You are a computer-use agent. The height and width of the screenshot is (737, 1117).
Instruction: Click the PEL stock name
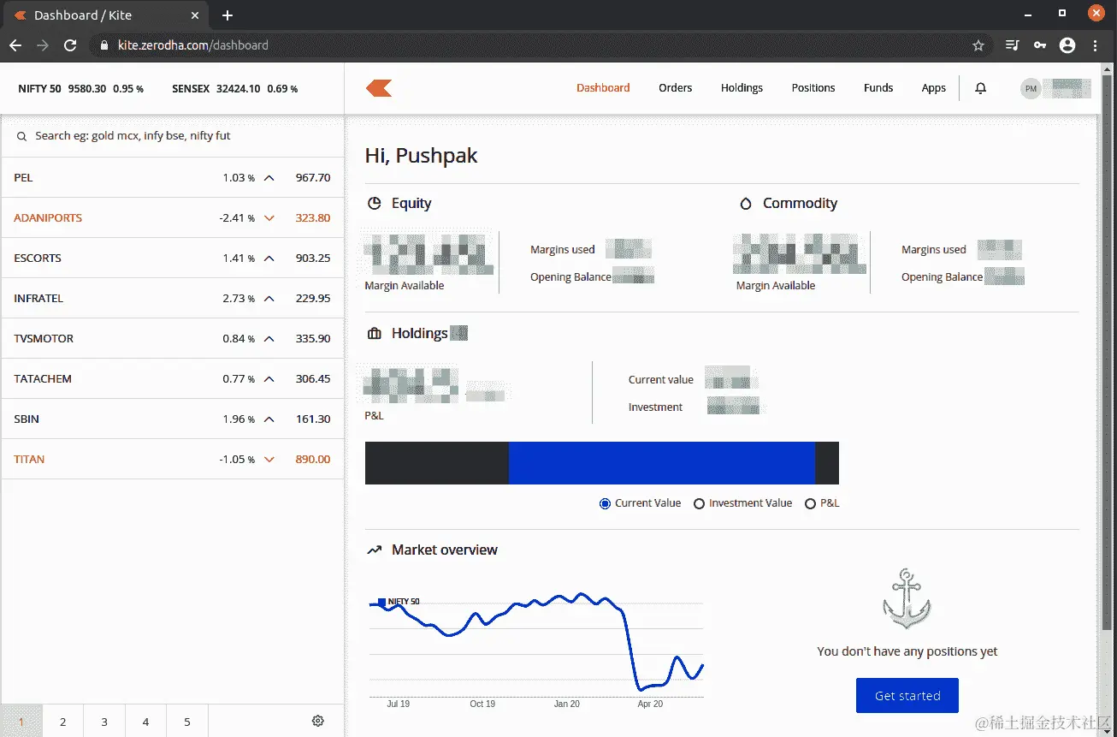click(23, 178)
